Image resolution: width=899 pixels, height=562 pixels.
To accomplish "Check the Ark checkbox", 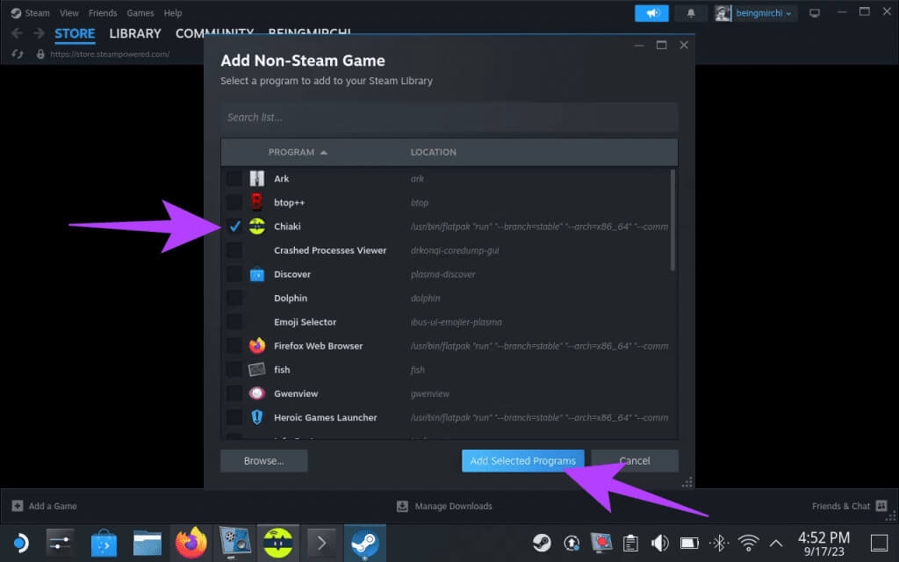I will [234, 178].
